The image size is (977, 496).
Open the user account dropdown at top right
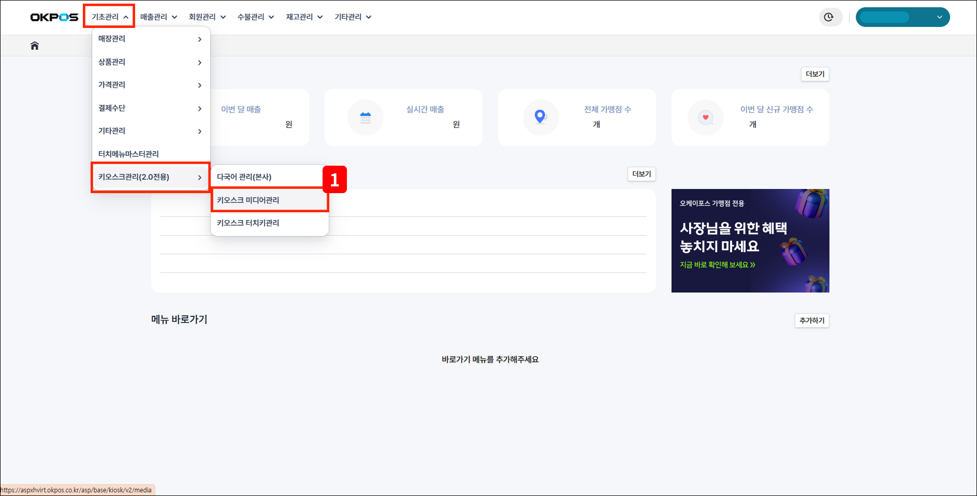[x=902, y=17]
